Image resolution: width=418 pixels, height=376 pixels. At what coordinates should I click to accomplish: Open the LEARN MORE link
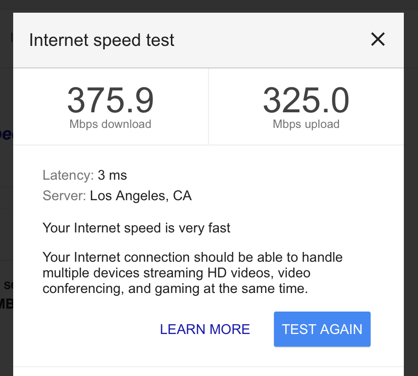coord(205,330)
